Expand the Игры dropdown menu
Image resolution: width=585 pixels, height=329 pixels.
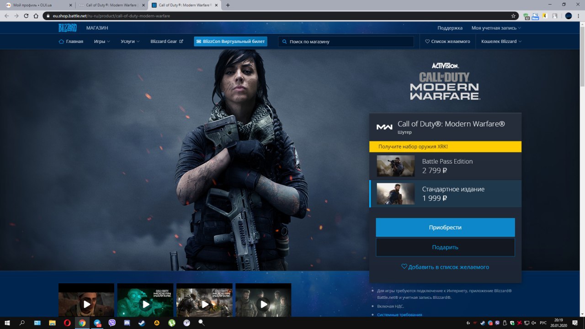click(102, 41)
